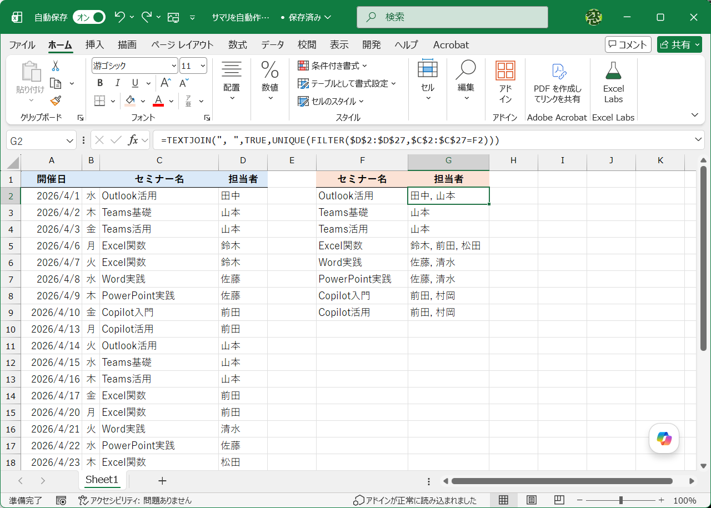Click zoom in plus button
Viewport: 711px width, 508px height.
661,500
